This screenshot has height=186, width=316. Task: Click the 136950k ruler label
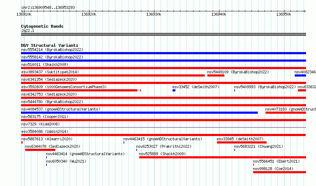284,14
